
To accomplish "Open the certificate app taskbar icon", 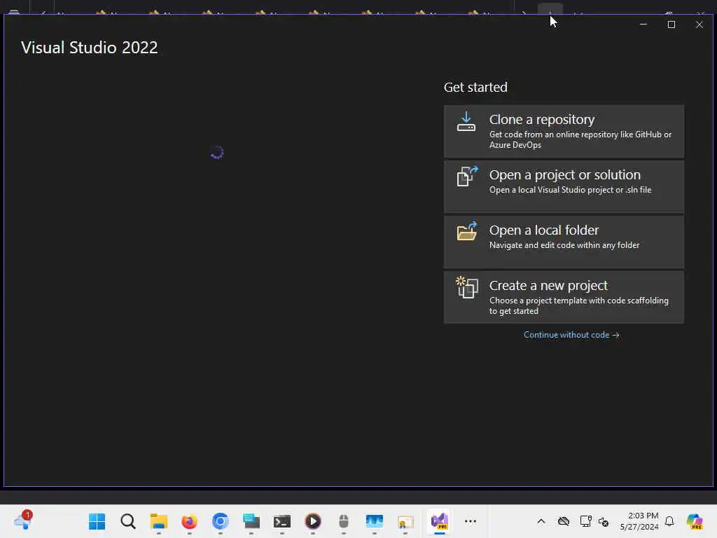I will pos(405,521).
